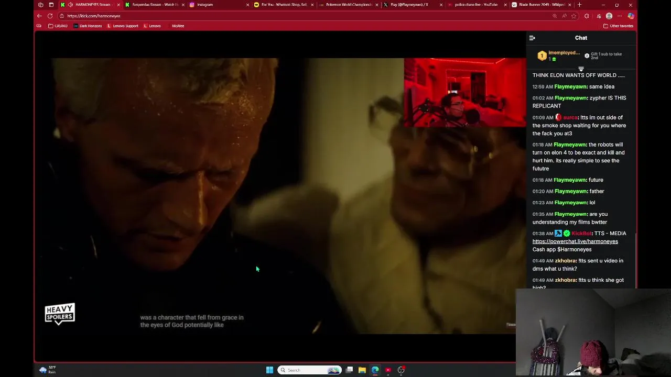Click the favorites bar menu icon at left

pos(39,26)
